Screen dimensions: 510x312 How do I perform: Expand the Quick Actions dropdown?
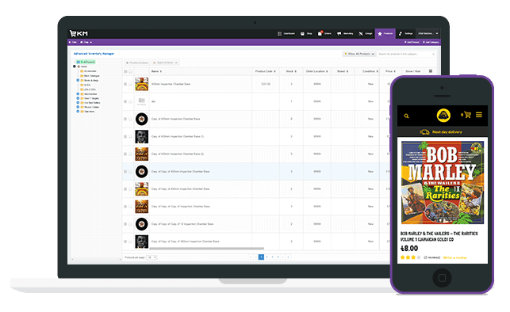point(166,63)
